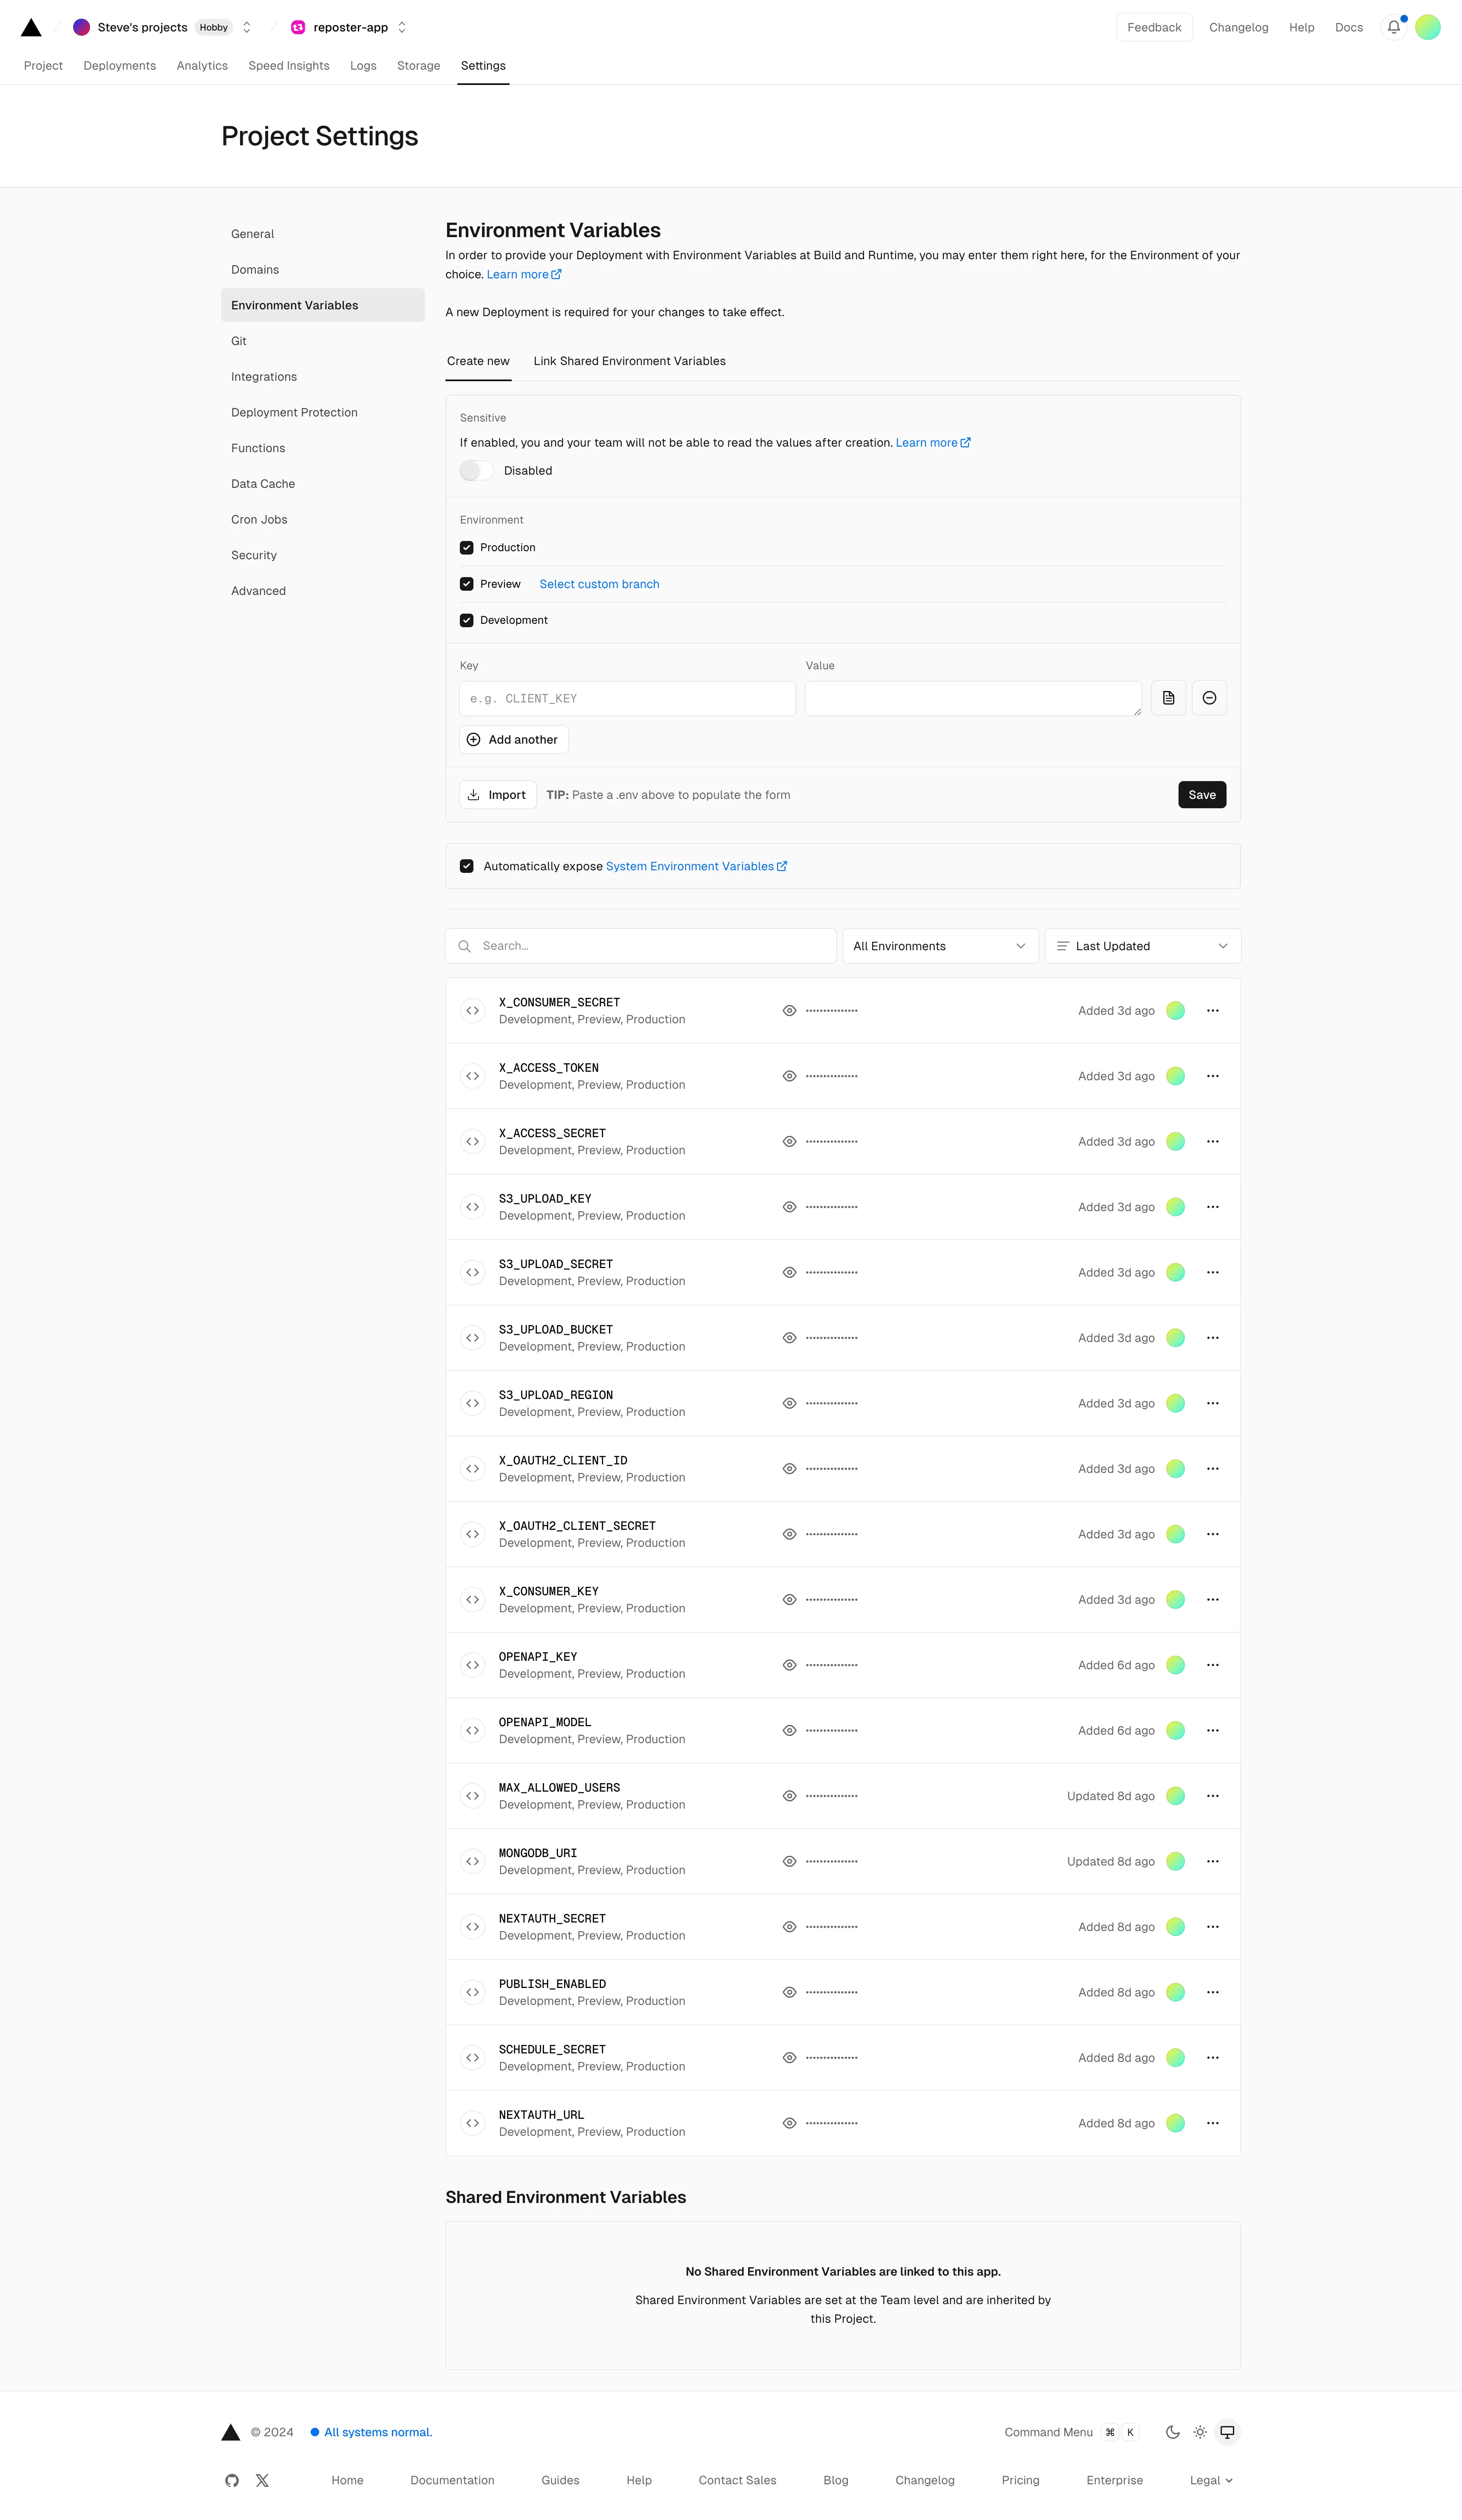Screen dimensions: 1462x2520
Task: Open more options for MONGODB_URI
Action: point(1213,1861)
